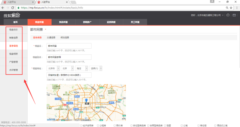Click the 楼盘名 input field
240x127 pixels.
(69, 46)
